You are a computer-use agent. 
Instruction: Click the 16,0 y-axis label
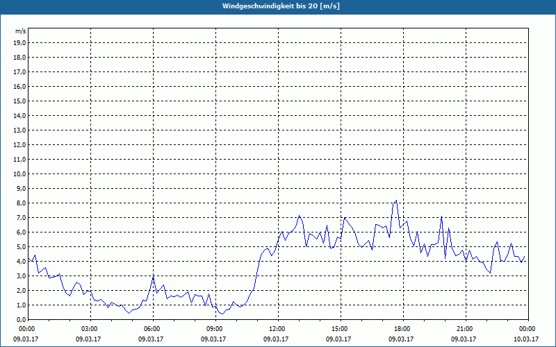point(19,86)
